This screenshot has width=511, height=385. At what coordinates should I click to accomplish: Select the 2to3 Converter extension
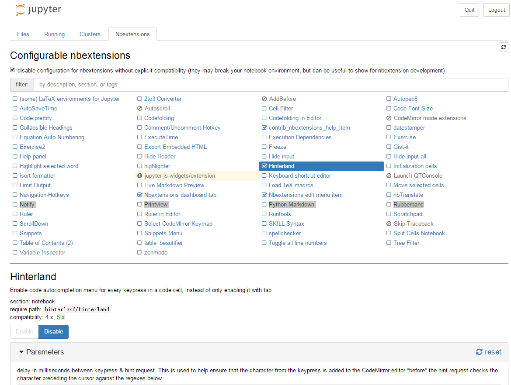(163, 99)
